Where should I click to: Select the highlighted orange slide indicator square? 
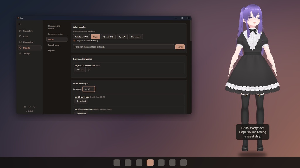[150, 162]
